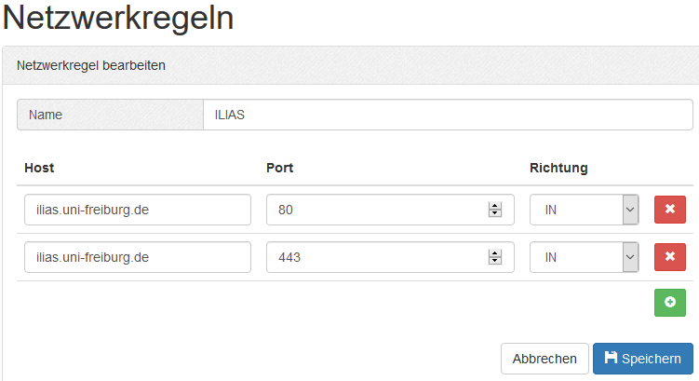Screen dimensions: 699x381
Task: Open Richtung dropdown for port 443 row
Action: click(x=584, y=256)
